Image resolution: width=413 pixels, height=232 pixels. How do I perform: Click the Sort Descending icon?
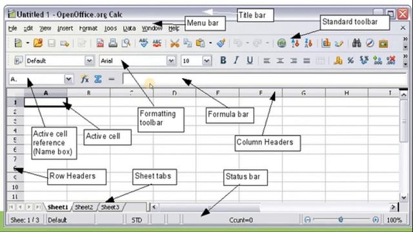pyautogui.click(x=308, y=43)
